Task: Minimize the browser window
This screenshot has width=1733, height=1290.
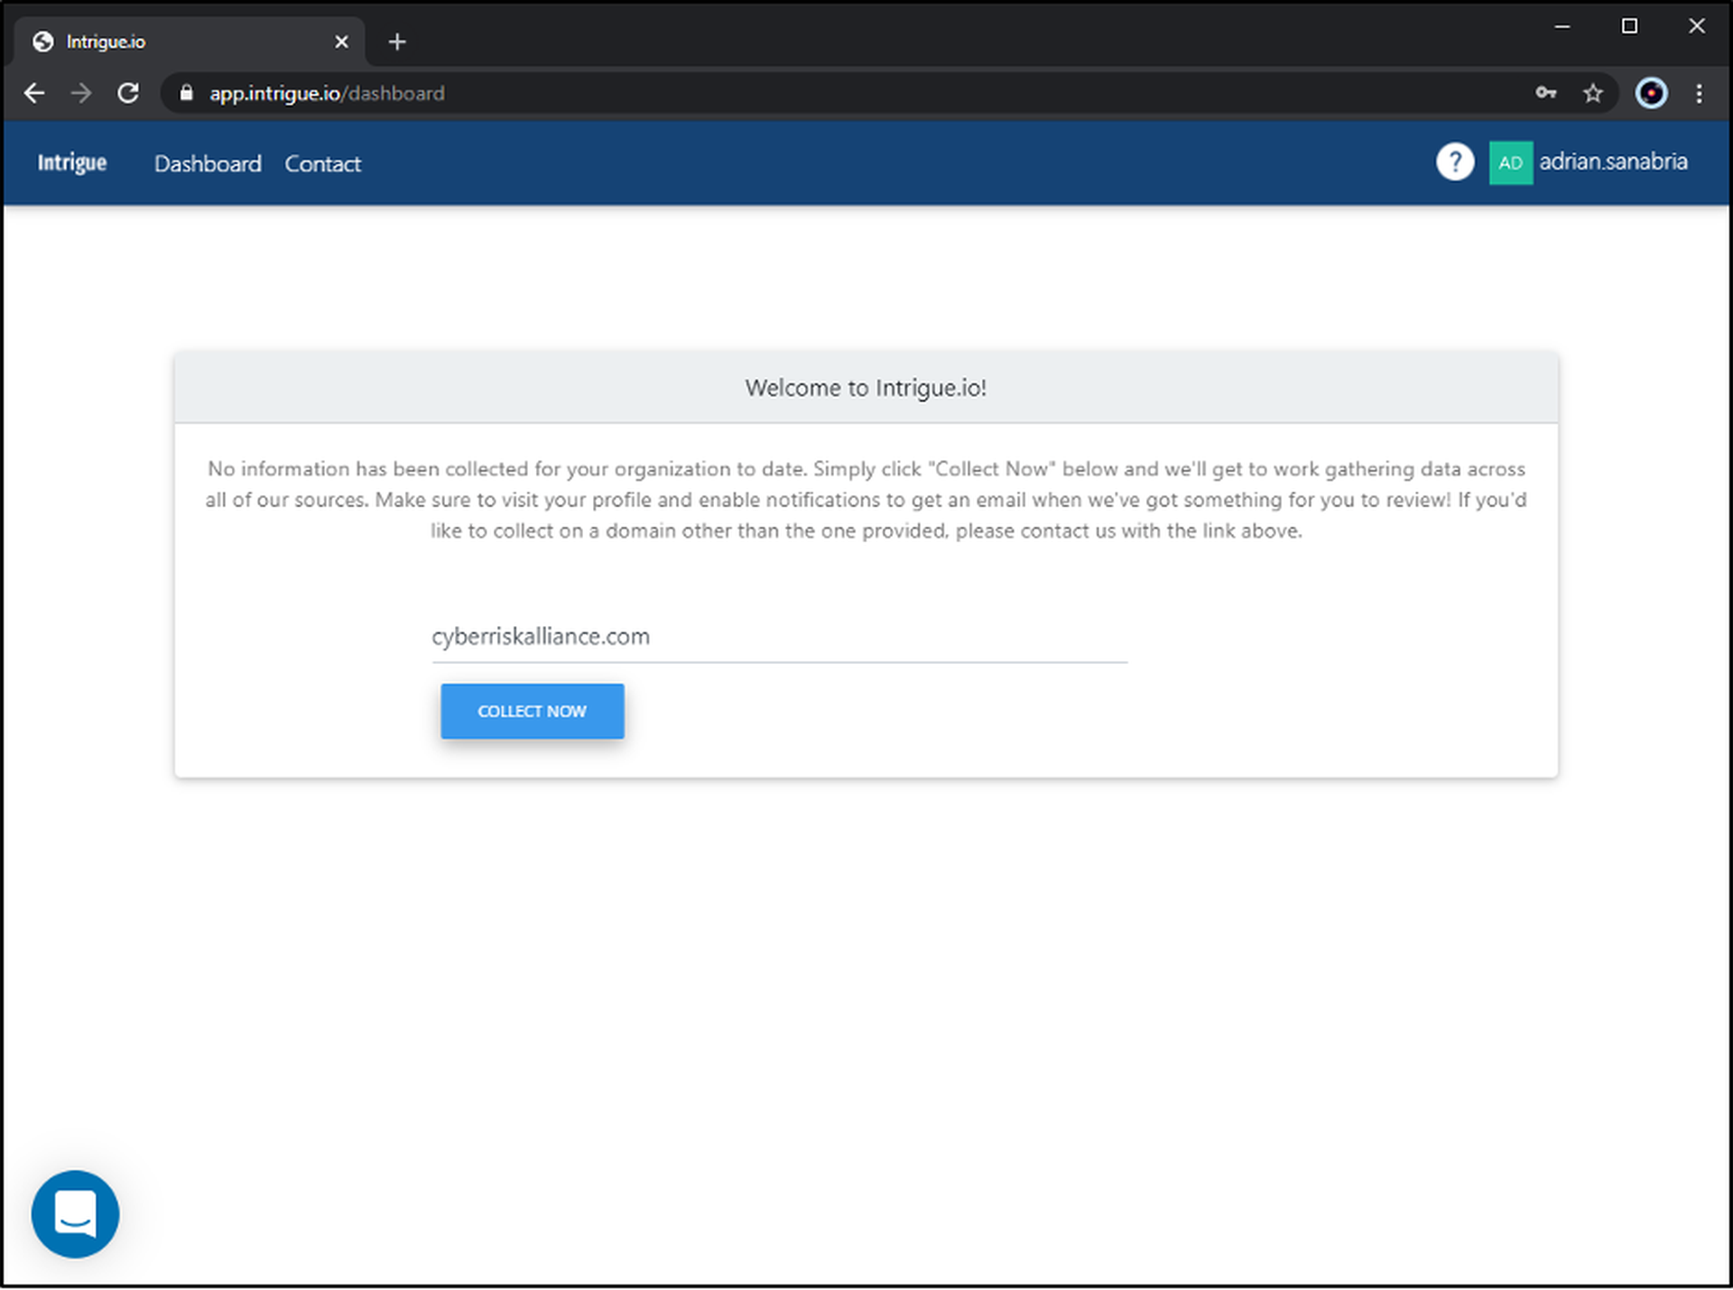Action: coord(1562,26)
